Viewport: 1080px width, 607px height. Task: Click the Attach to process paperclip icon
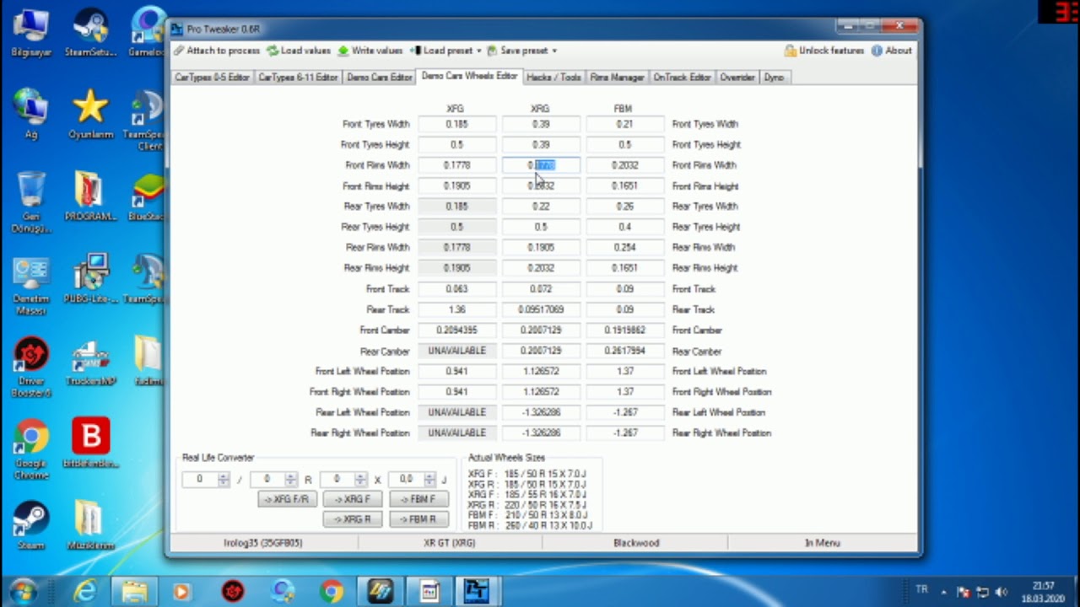pyautogui.click(x=179, y=51)
